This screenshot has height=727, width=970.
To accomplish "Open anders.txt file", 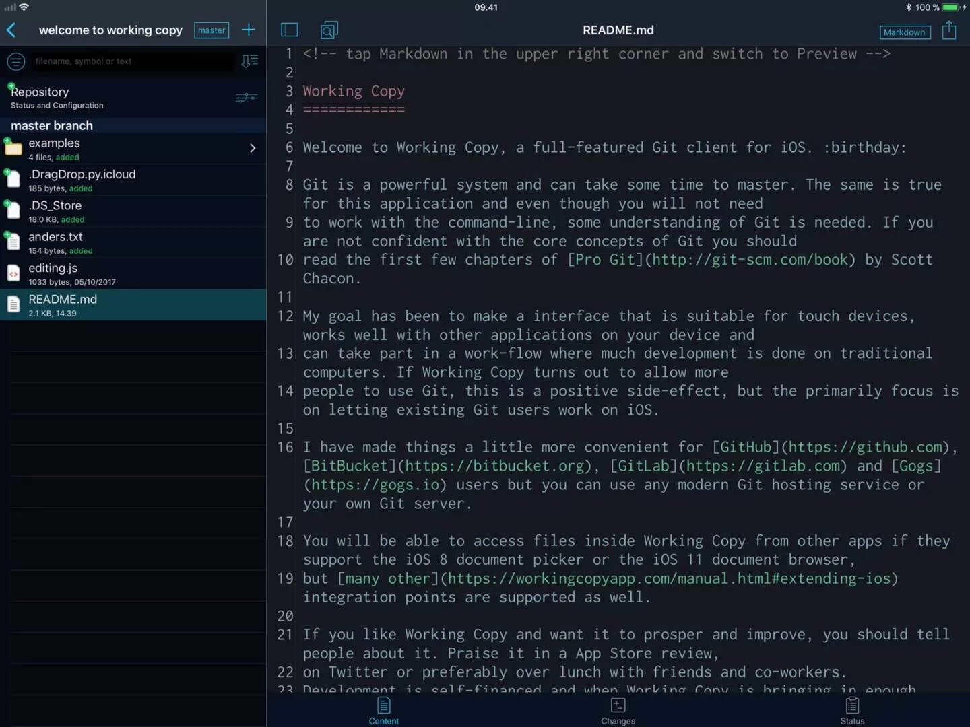I will (133, 242).
